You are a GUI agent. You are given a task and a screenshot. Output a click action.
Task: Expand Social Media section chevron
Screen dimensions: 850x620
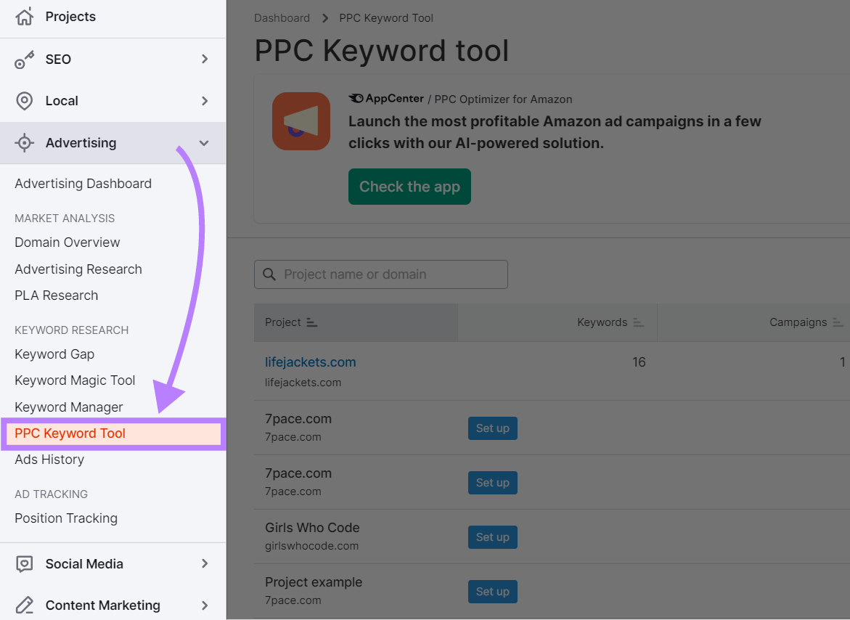(x=205, y=563)
